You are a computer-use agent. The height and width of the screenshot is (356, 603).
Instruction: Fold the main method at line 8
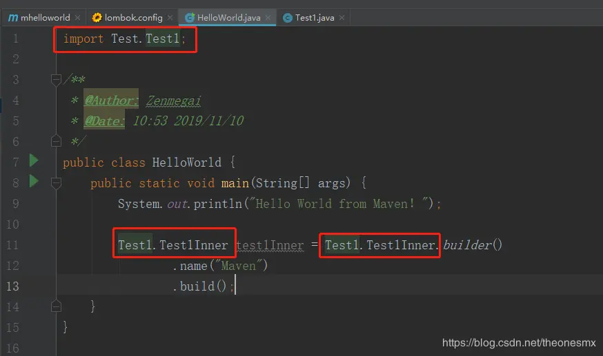click(56, 183)
